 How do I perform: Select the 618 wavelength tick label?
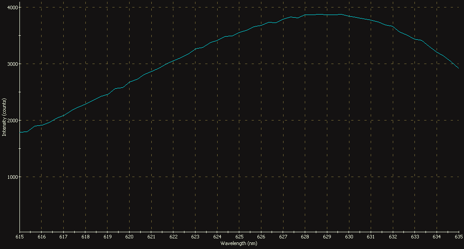coord(85,237)
